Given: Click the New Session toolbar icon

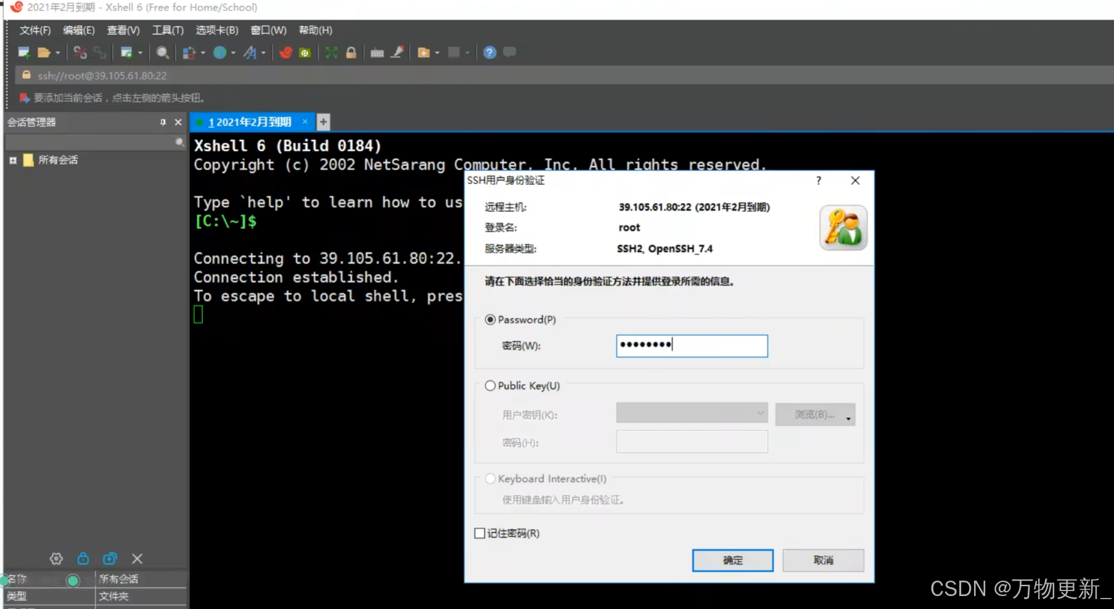Looking at the screenshot, I should point(24,52).
